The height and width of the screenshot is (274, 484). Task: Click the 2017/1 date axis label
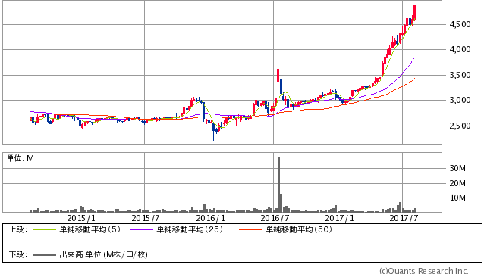[x=340, y=218]
